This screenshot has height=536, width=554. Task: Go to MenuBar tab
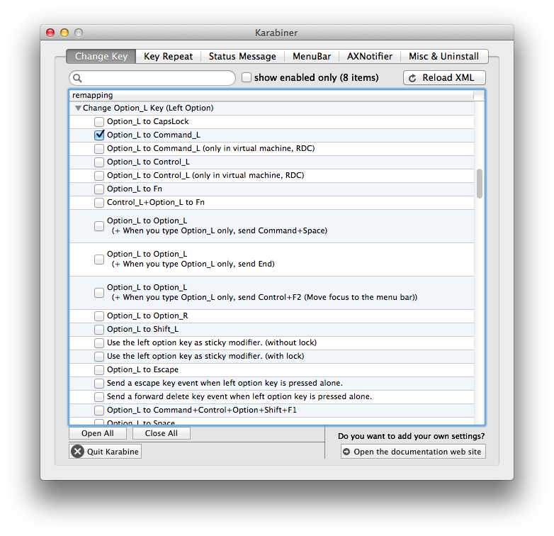coord(312,56)
